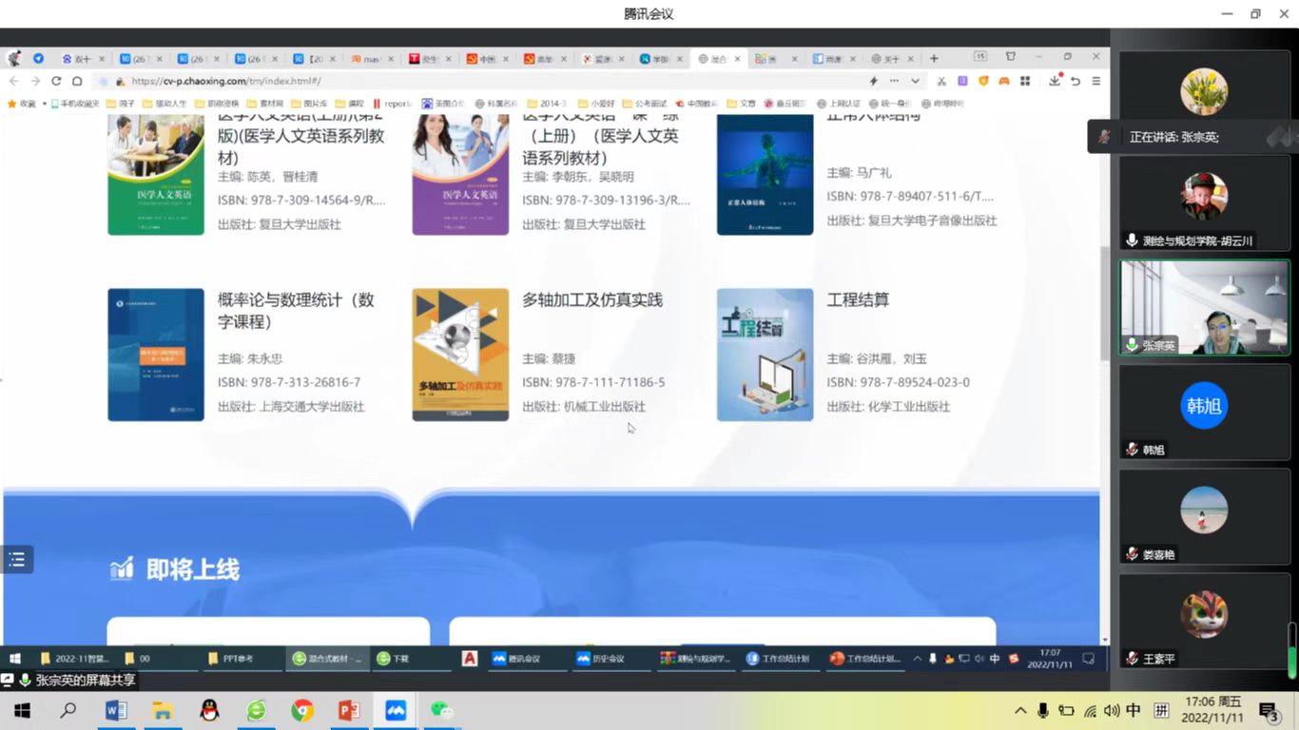Open the table of contents list icon
This screenshot has width=1299, height=730.
pyautogui.click(x=16, y=560)
